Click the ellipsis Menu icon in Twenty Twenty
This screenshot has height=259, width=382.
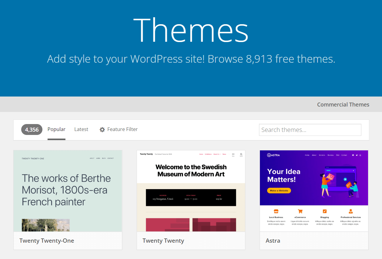(x=234, y=154)
